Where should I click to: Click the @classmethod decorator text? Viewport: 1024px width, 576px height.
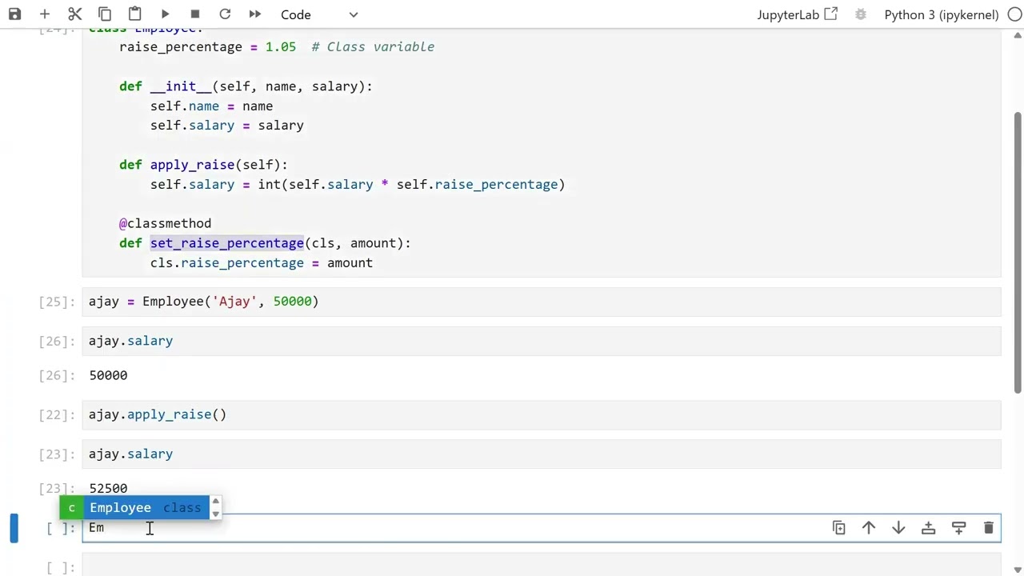click(x=166, y=223)
